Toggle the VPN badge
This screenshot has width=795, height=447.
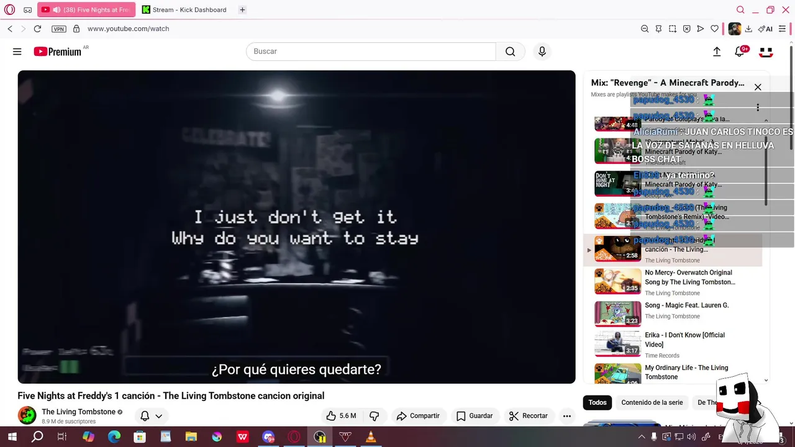click(59, 29)
